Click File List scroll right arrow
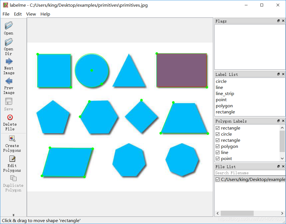The height and width of the screenshot is (224, 286). click(x=282, y=213)
